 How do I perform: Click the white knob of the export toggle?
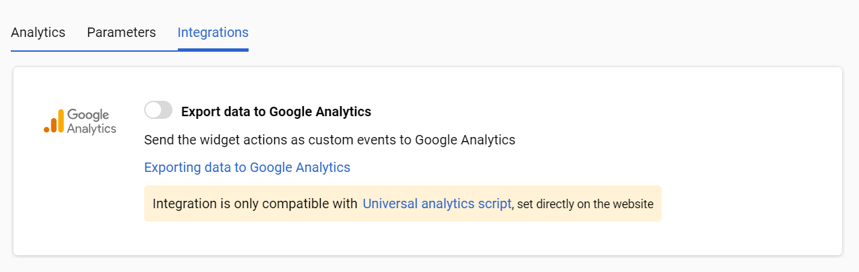click(x=153, y=110)
